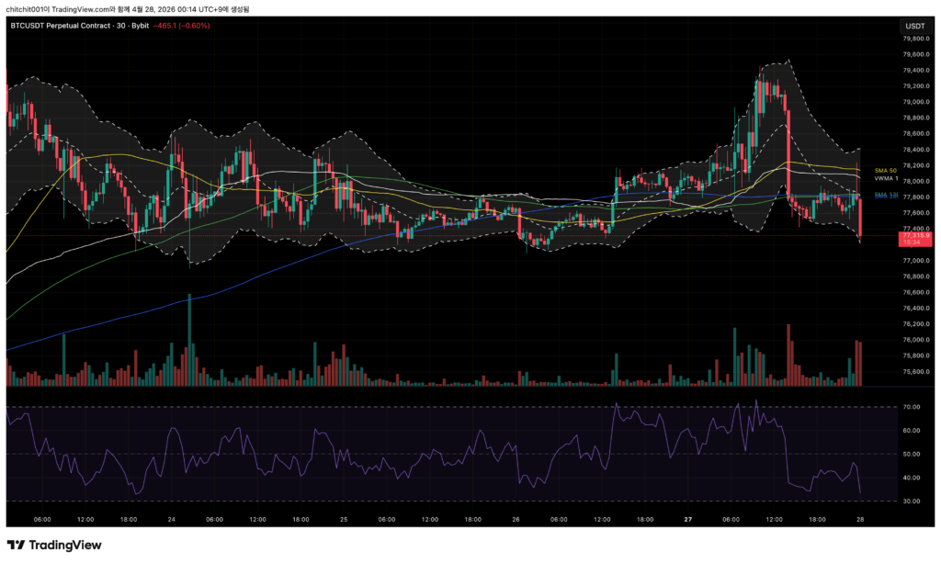Open the USDT currency selector
941x563 pixels.
tap(914, 26)
